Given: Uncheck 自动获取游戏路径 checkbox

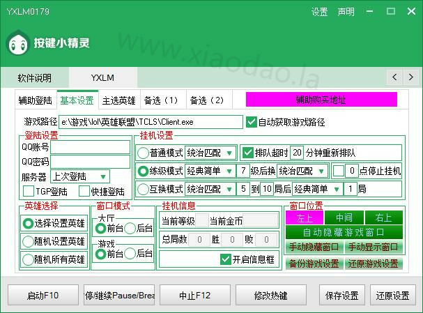Looking at the screenshot, I should [251, 122].
